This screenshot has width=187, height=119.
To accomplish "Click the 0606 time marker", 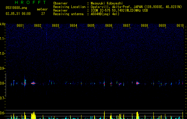I will click(109, 26).
